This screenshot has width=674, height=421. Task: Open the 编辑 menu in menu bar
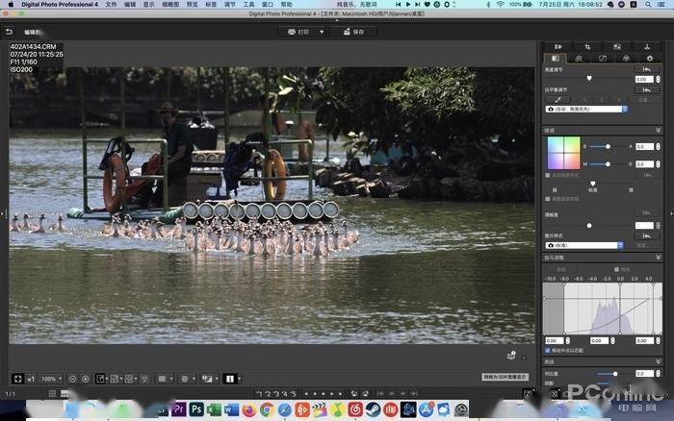coord(130,5)
